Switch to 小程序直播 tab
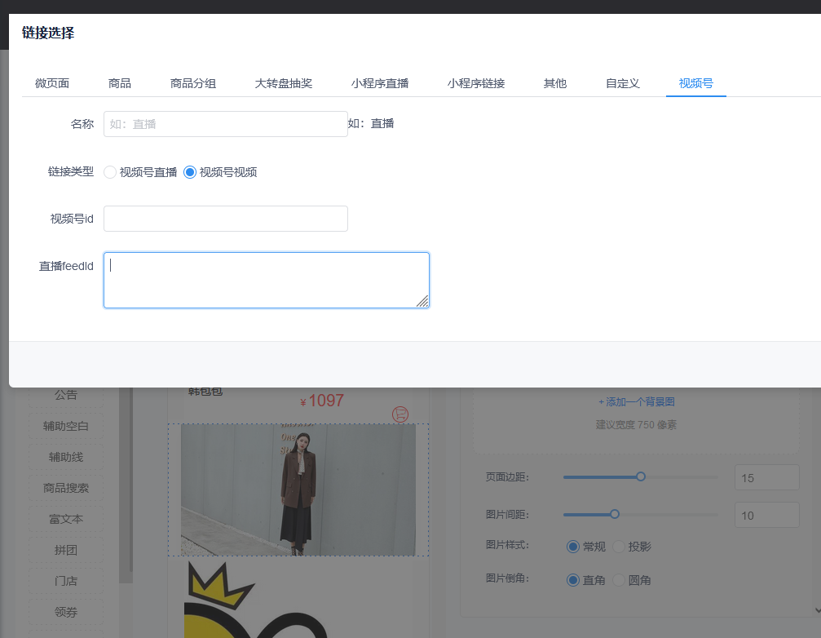 point(380,83)
